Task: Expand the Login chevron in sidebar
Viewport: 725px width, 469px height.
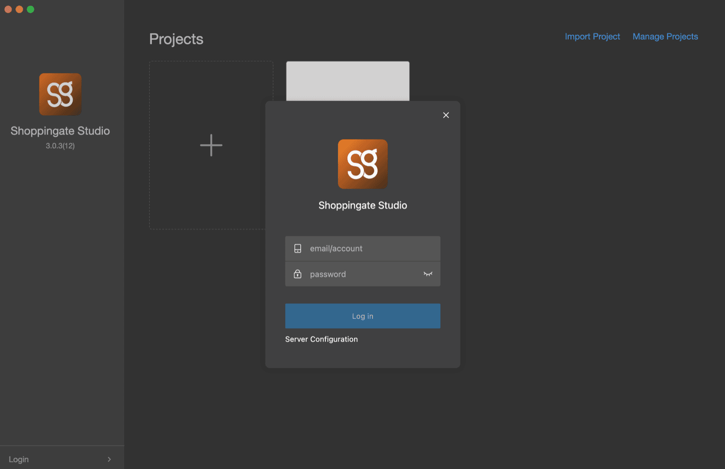Action: (109, 459)
